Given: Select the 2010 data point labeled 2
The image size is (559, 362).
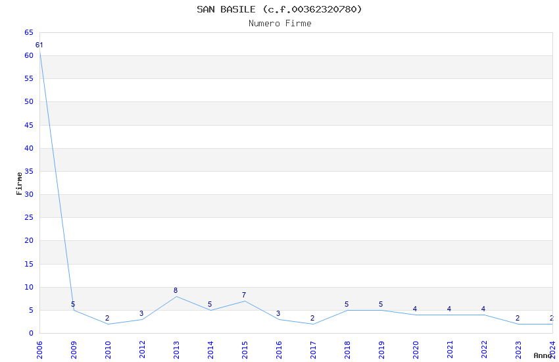Looking at the screenshot, I should [x=107, y=318].
